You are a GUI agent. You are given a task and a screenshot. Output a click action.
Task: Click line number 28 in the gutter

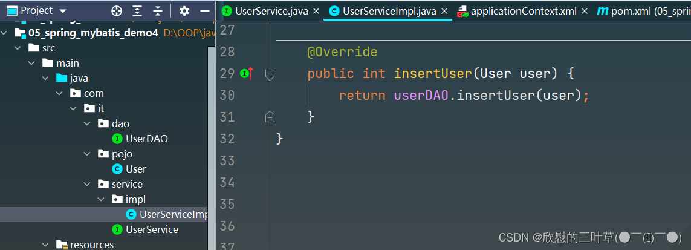227,52
